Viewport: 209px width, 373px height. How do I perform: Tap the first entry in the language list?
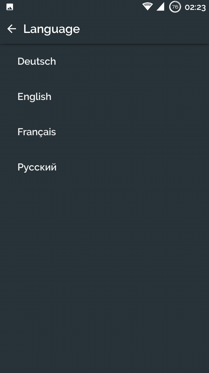click(x=105, y=61)
